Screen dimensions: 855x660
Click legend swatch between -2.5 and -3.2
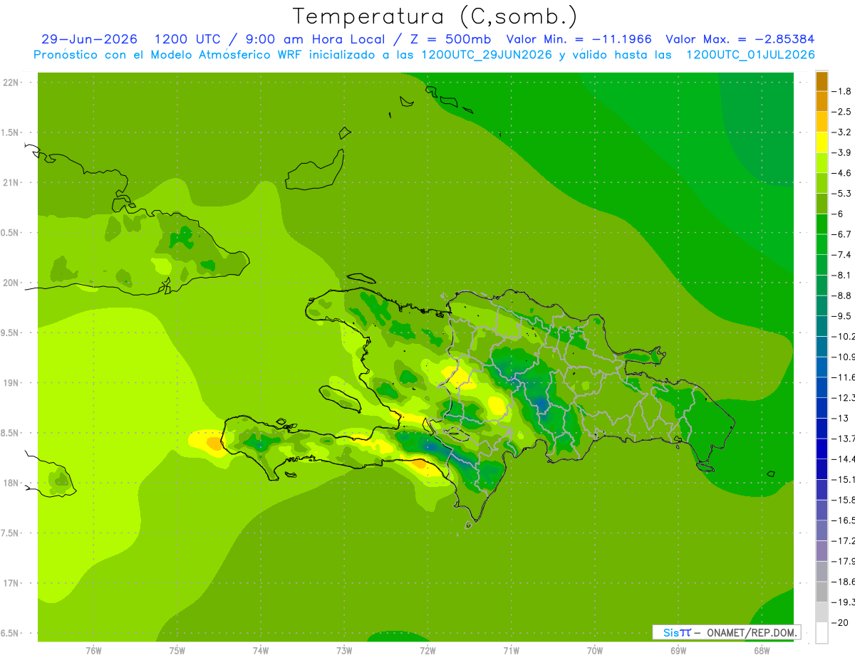822,122
